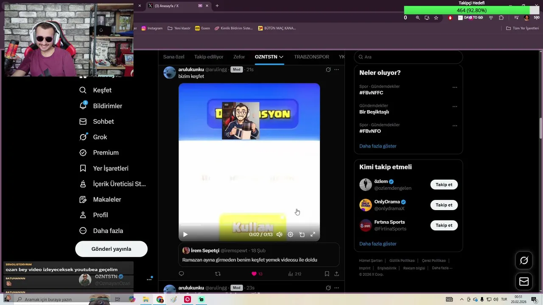Switch to Takip ediliyor tab
The width and height of the screenshot is (543, 305).
pos(209,57)
